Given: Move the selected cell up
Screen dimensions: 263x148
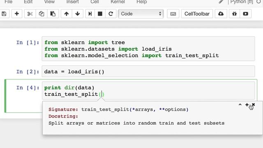Looking at the screenshot, I should pyautogui.click(x=67, y=14).
